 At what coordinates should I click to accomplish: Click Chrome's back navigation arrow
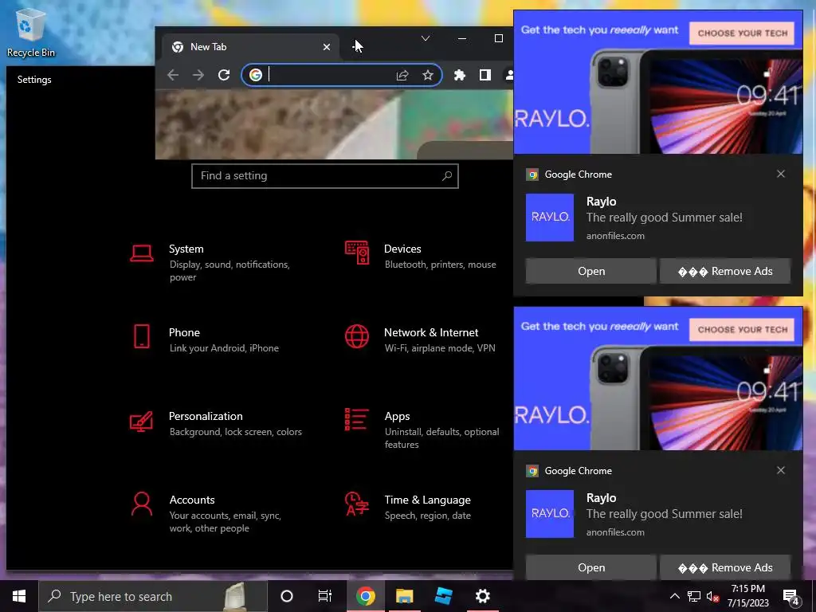click(x=173, y=75)
